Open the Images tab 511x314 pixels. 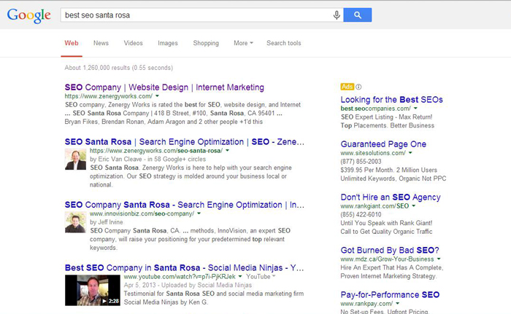tap(168, 43)
